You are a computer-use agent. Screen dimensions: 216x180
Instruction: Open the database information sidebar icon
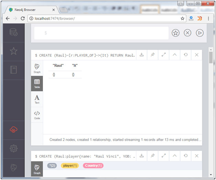13,32
